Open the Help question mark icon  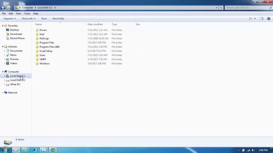269,19
